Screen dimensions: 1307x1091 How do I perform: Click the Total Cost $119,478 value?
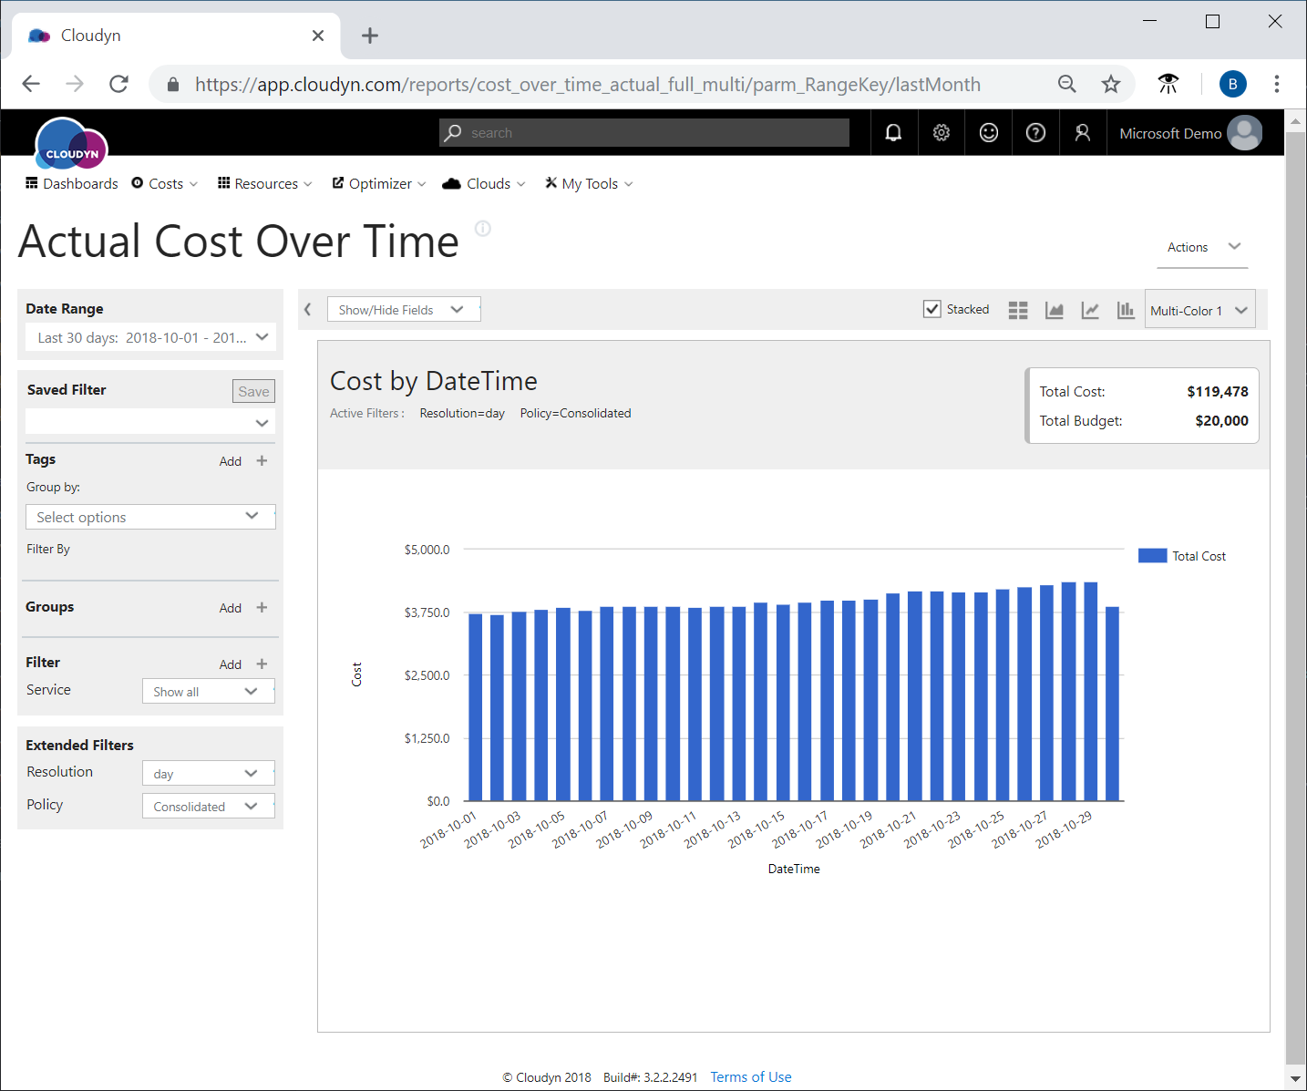(x=1218, y=392)
